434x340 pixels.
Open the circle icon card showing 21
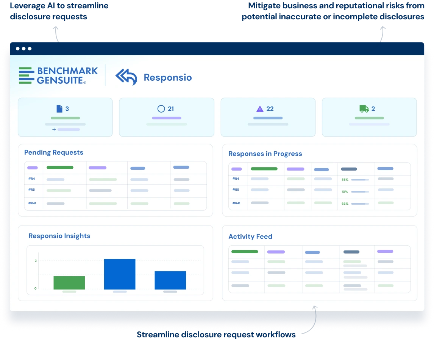167,117
